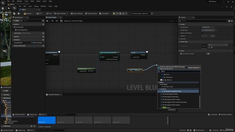Add On Visibility Changed event
This screenshot has height=132, width=235.
(208, 54)
